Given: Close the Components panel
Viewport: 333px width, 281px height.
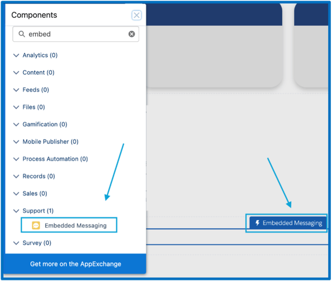Looking at the screenshot, I should point(136,15).
